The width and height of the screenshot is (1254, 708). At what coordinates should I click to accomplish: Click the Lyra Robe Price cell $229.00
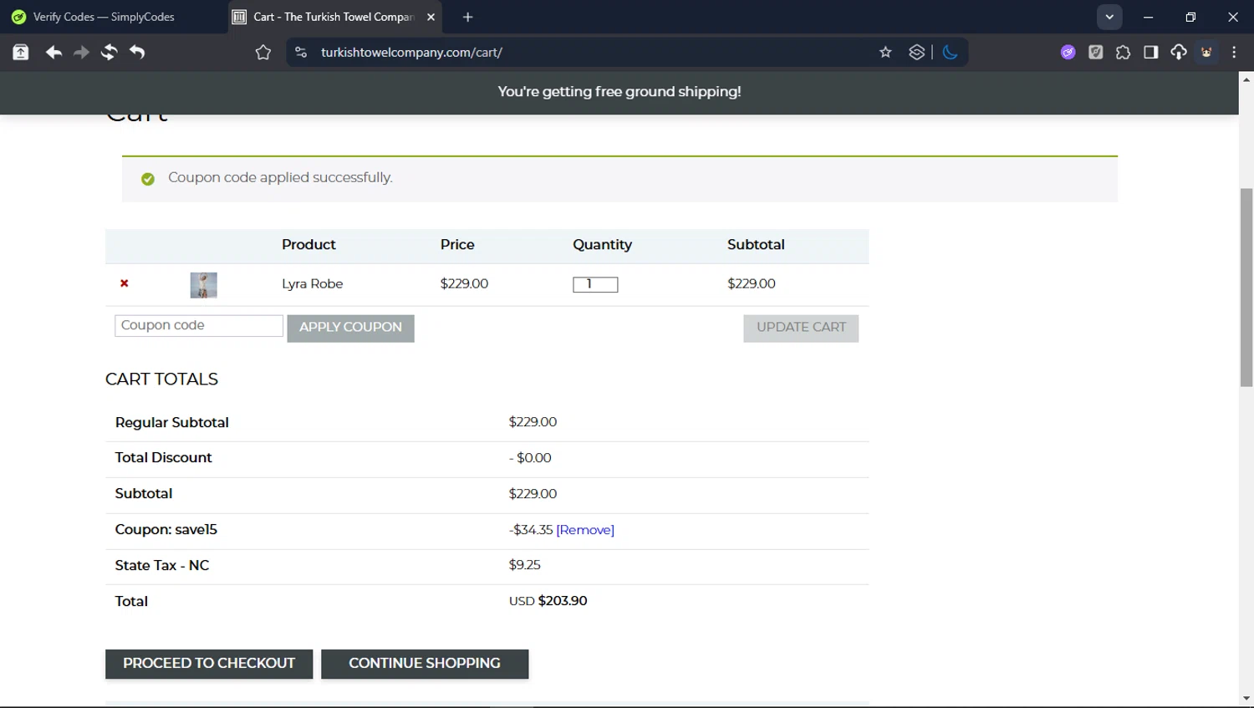point(464,284)
